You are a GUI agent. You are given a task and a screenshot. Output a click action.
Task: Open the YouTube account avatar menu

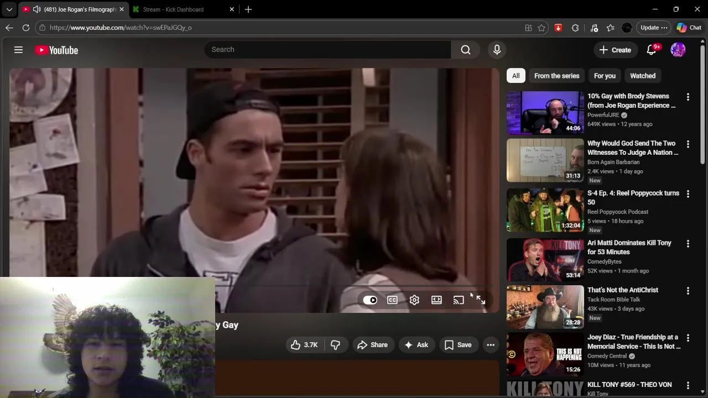tap(678, 50)
